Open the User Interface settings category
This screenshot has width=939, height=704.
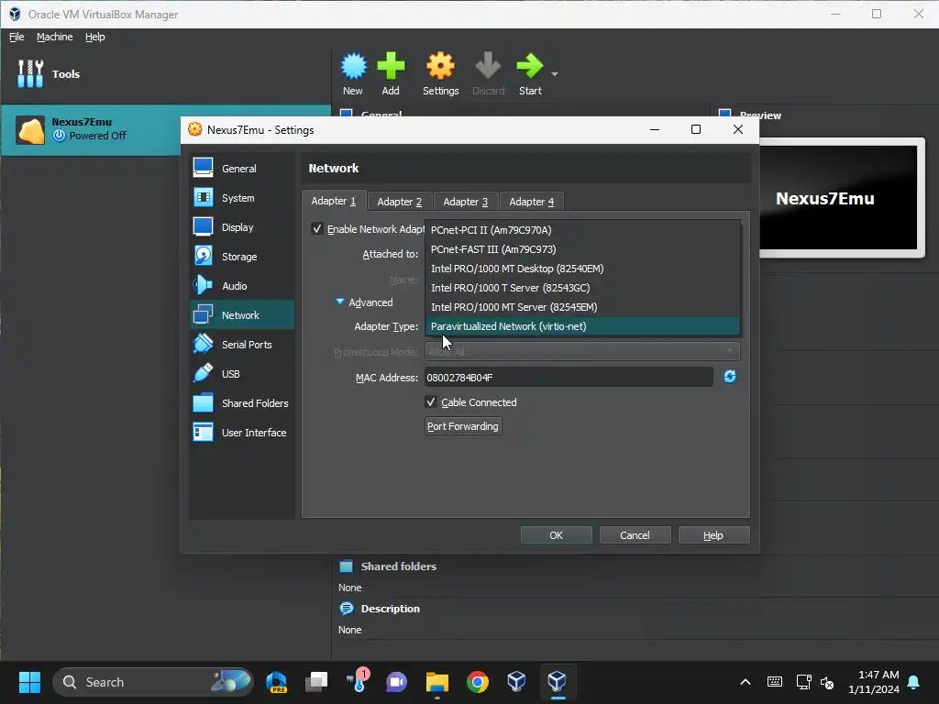[x=242, y=433]
